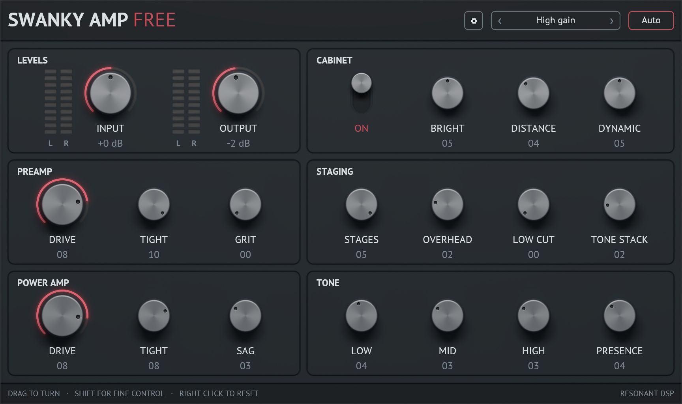Go to the previous preset arrow

click(500, 21)
